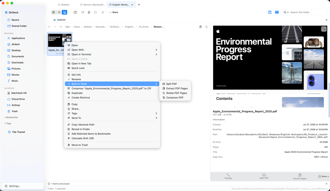Image resolution: width=330 pixels, height=191 pixels.
Task: Click the plus icon on pinned bar
Action: (326, 20)
